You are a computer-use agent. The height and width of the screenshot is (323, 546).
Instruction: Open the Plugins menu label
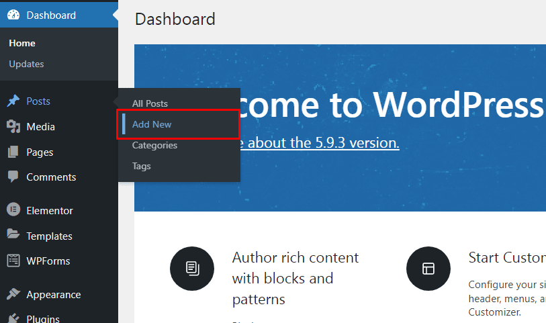(43, 318)
